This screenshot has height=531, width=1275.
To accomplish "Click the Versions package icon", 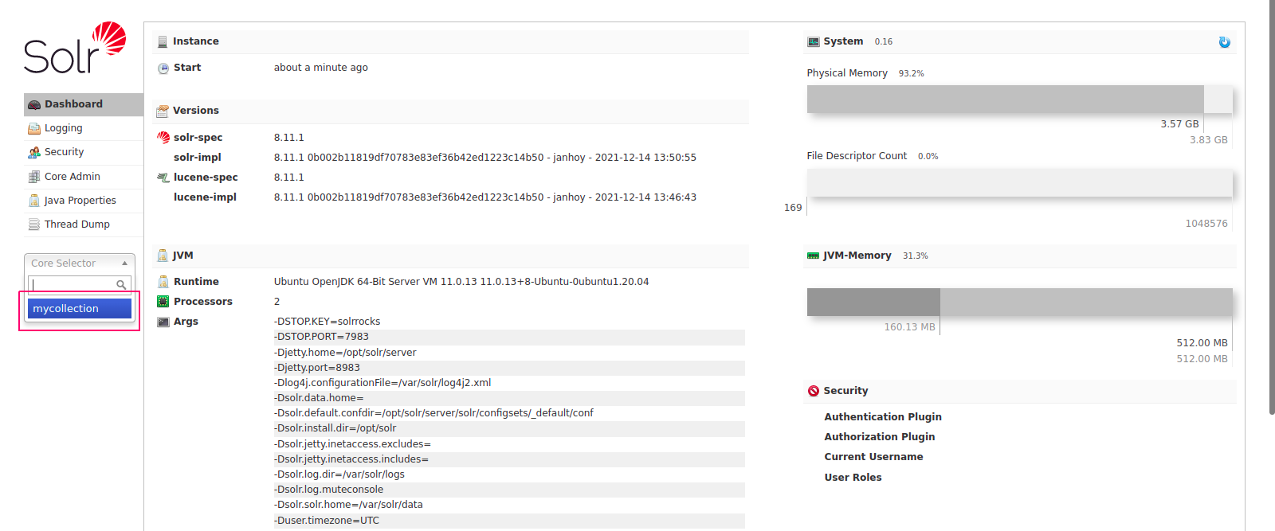I will [163, 111].
